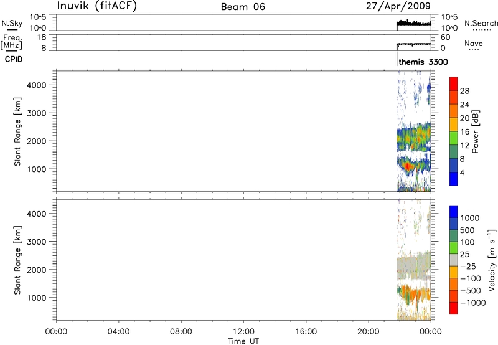This screenshot has width=498, height=345.
Task: Click the Freq. [MHz] axis label
Action: (11, 41)
